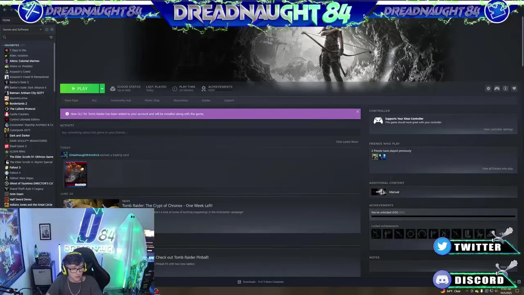
Task: Click the Xbox controller support icon
Action: (378, 120)
